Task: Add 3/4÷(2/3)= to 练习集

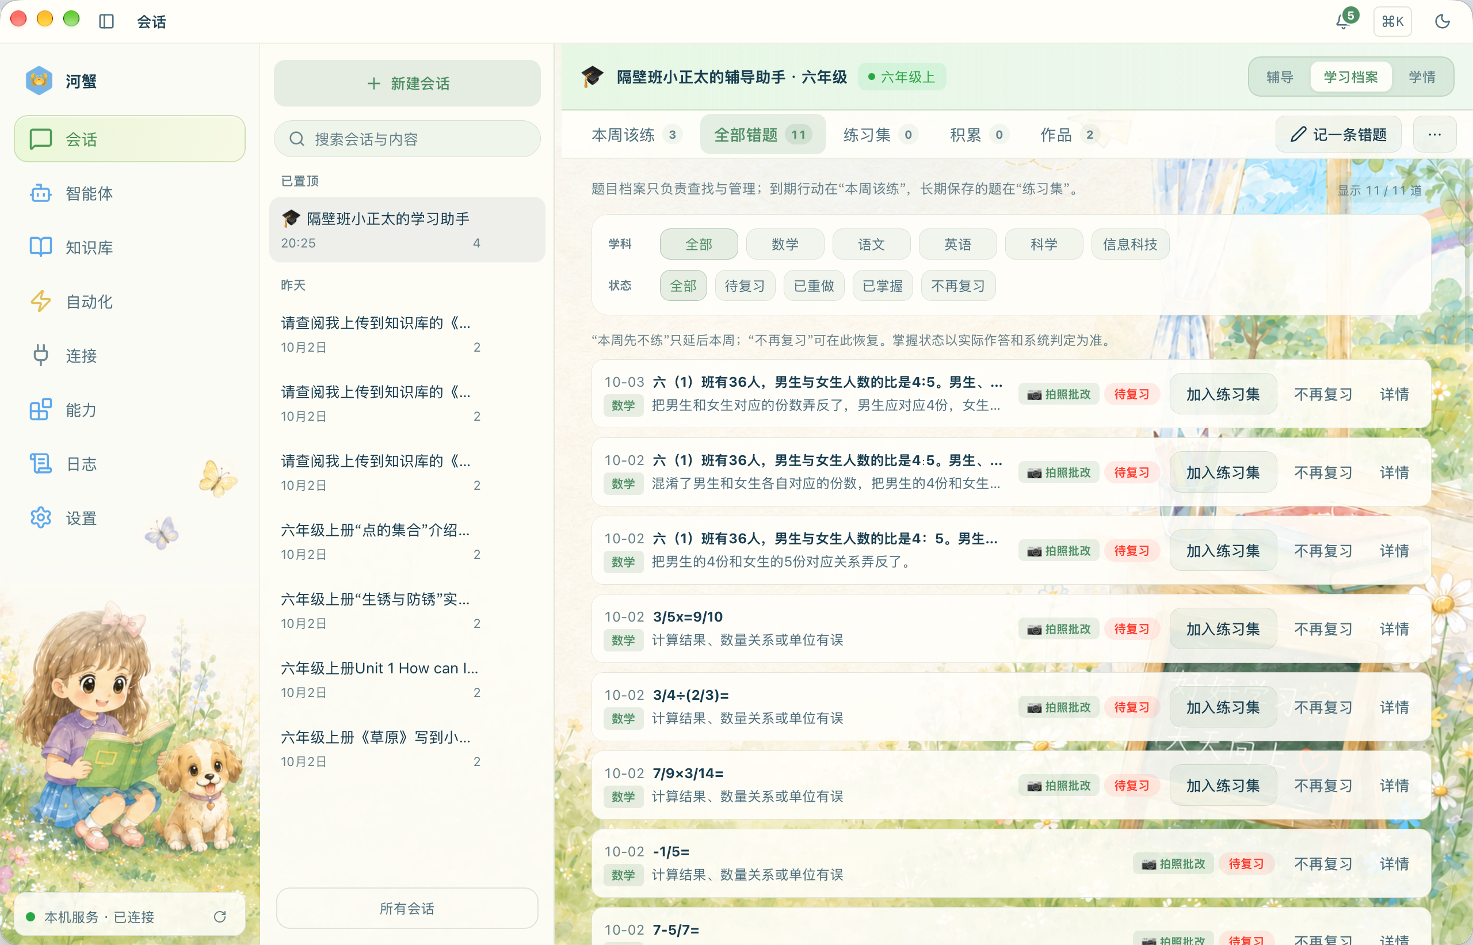Action: click(x=1222, y=707)
